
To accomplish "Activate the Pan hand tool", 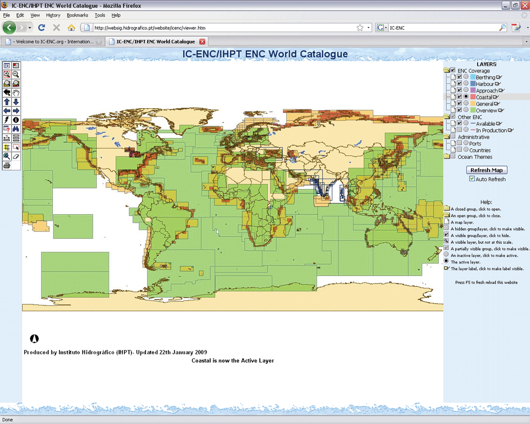I will pyautogui.click(x=16, y=93).
